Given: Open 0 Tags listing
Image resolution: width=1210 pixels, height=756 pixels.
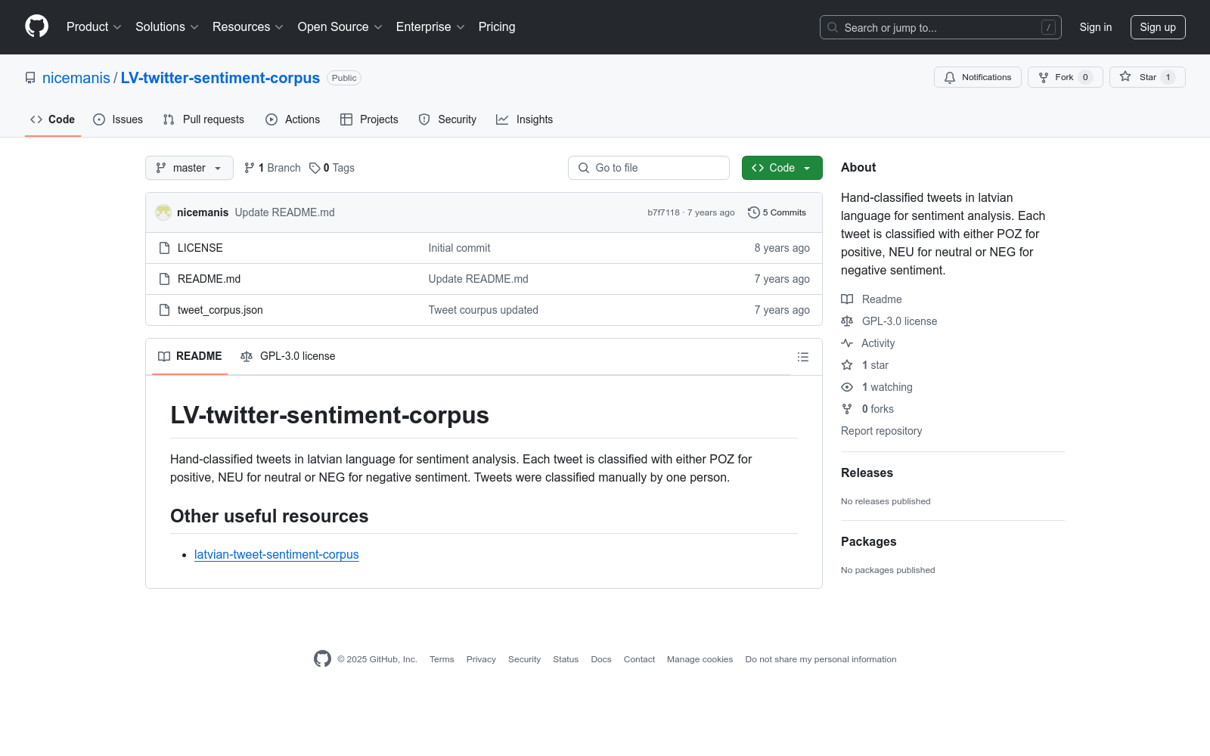Looking at the screenshot, I should click(x=332, y=168).
